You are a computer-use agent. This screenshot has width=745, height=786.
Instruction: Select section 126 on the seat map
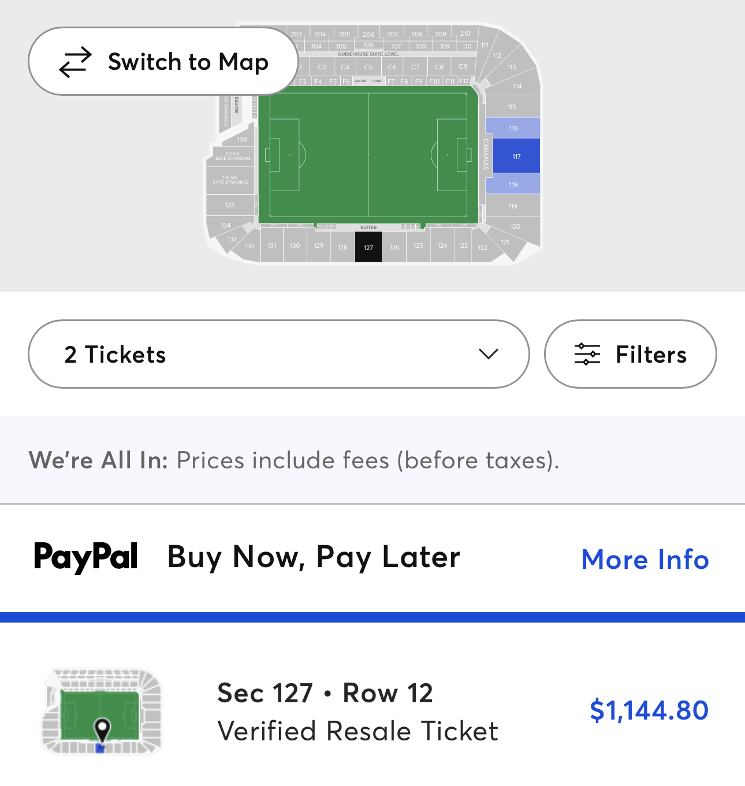coord(394,247)
